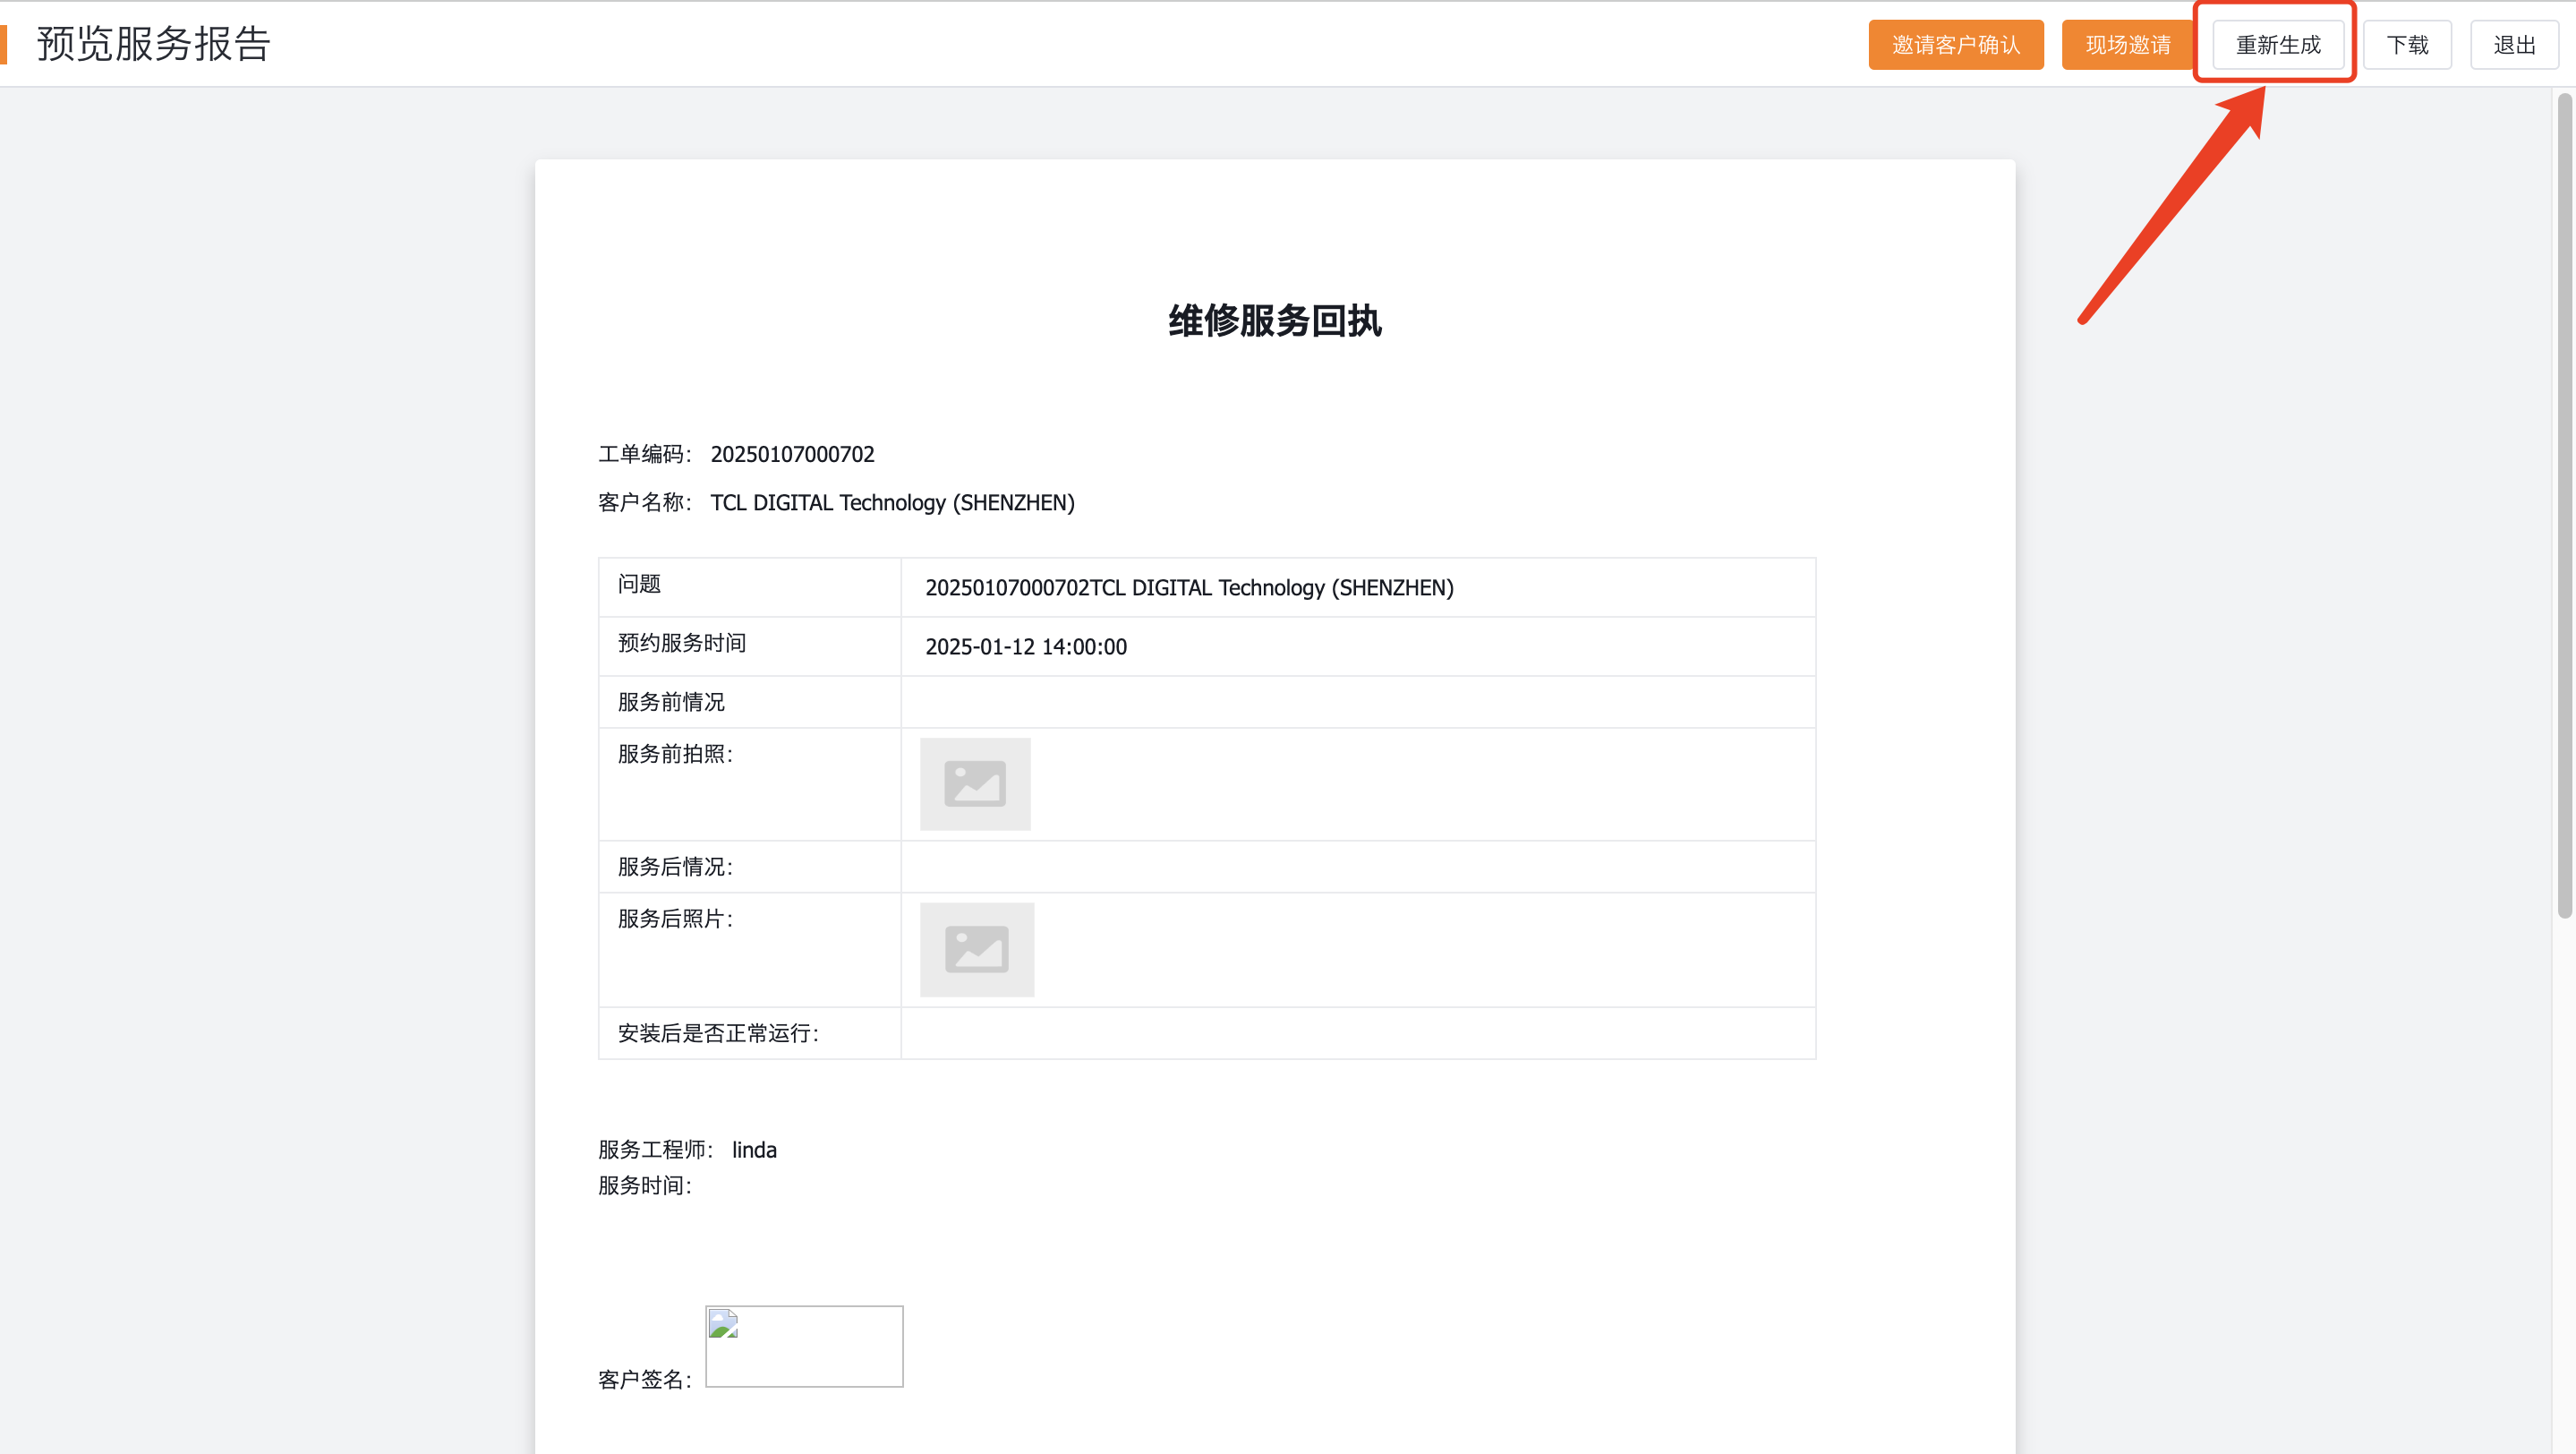Exit preview with 退出 button

tap(2513, 45)
